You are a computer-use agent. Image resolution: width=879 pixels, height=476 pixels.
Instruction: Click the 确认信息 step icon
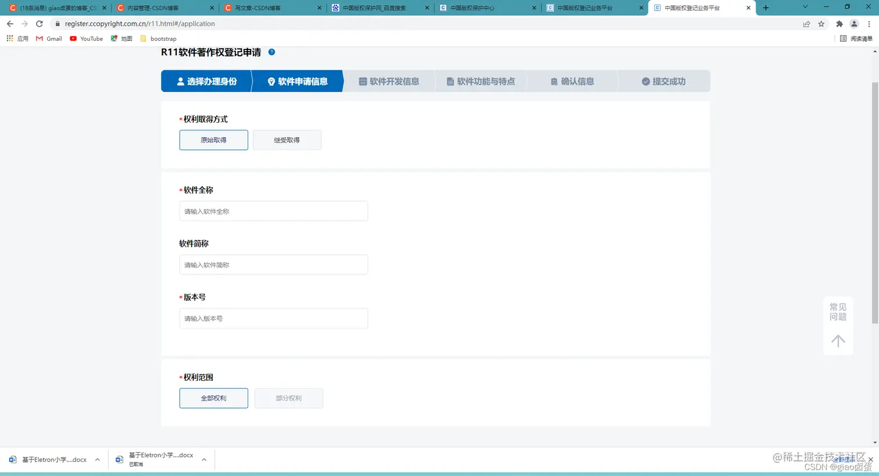(x=554, y=81)
